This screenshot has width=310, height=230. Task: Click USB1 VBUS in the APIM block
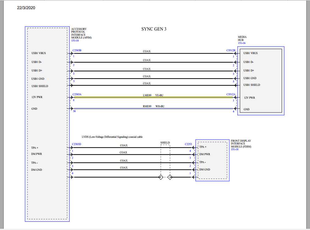39,53
